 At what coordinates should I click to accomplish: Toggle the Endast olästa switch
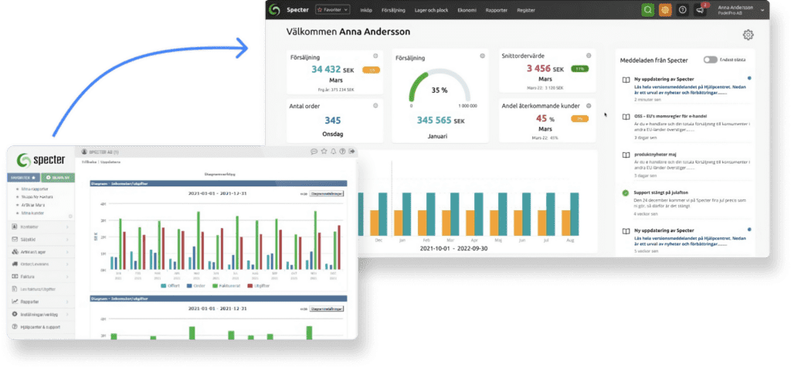pyautogui.click(x=711, y=60)
